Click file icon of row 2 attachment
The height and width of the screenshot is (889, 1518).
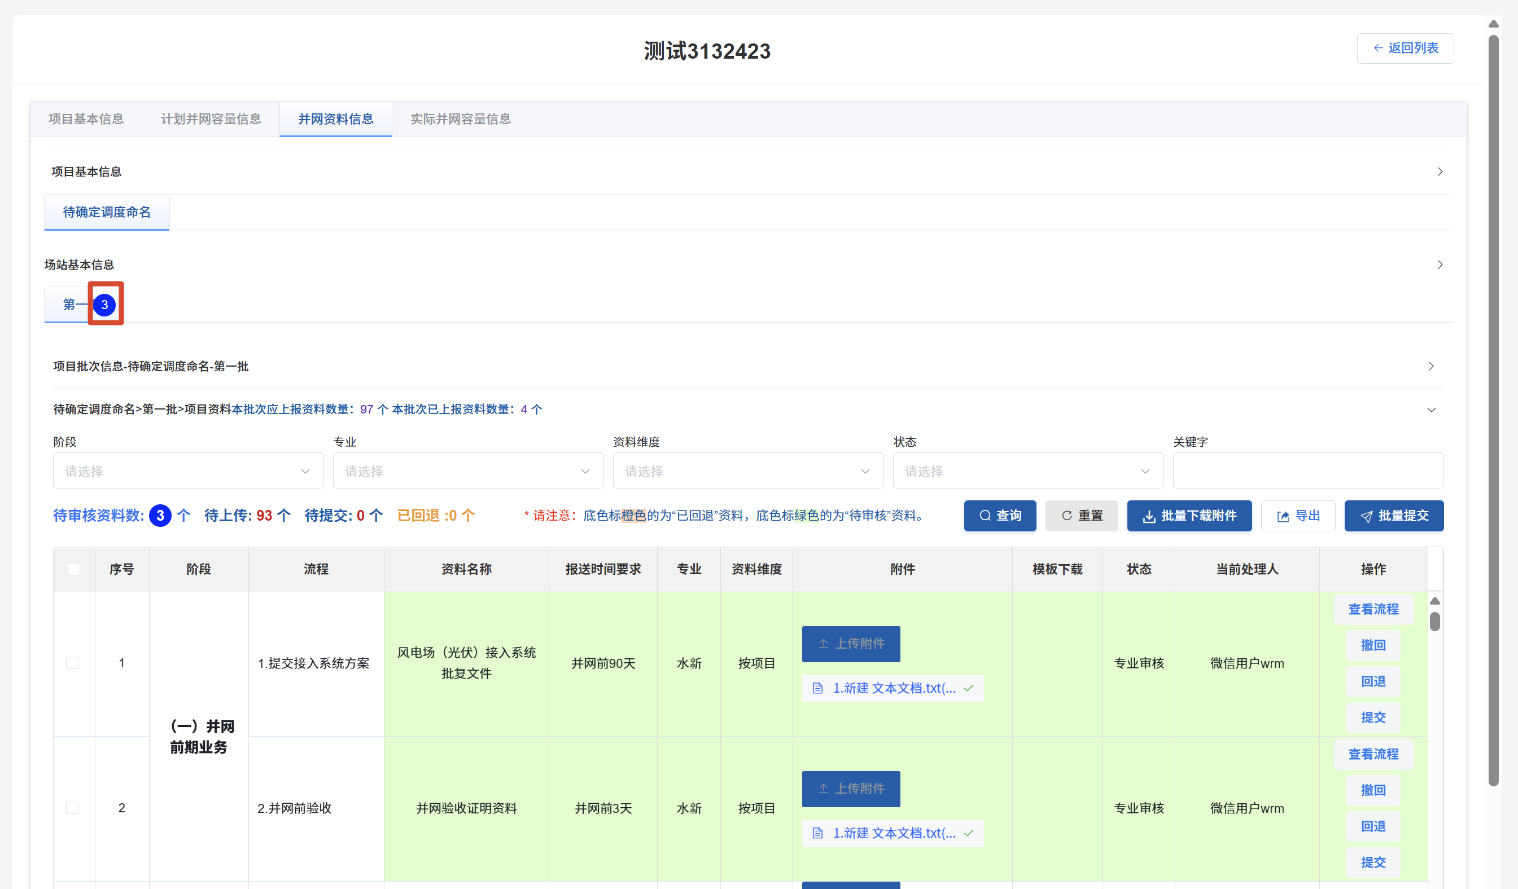pos(817,834)
